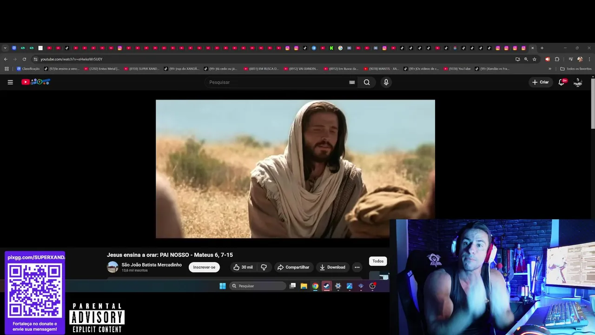
Task: Select the Todos filter chip
Action: (x=378, y=261)
